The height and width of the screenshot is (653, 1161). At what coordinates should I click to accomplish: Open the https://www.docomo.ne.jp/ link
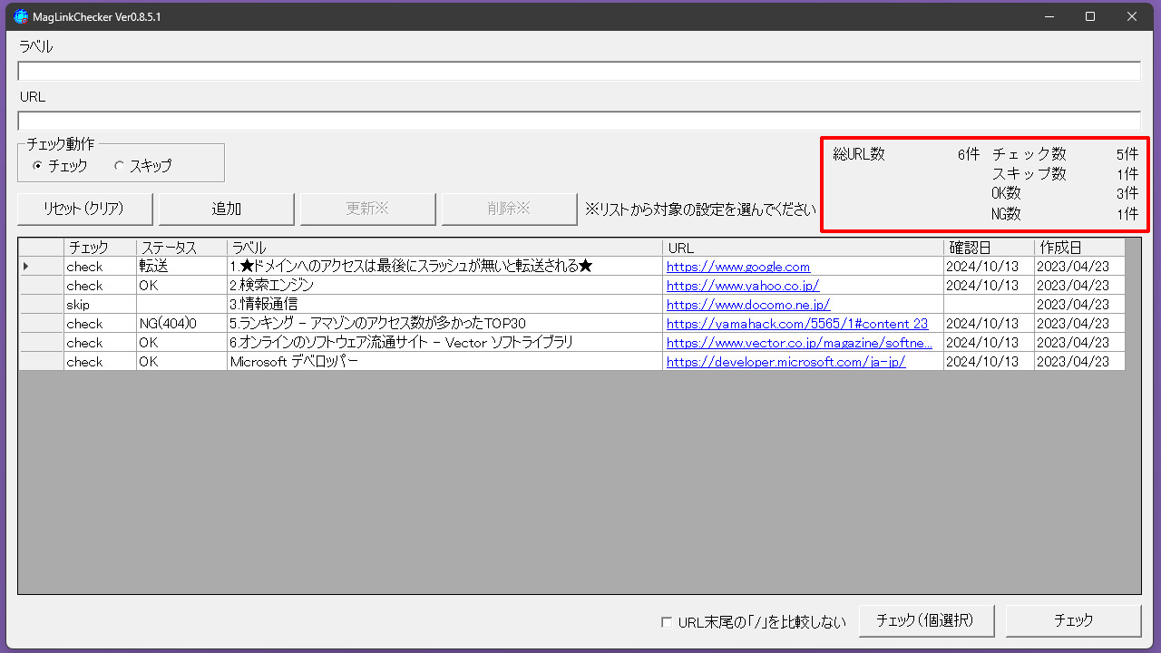(x=748, y=305)
